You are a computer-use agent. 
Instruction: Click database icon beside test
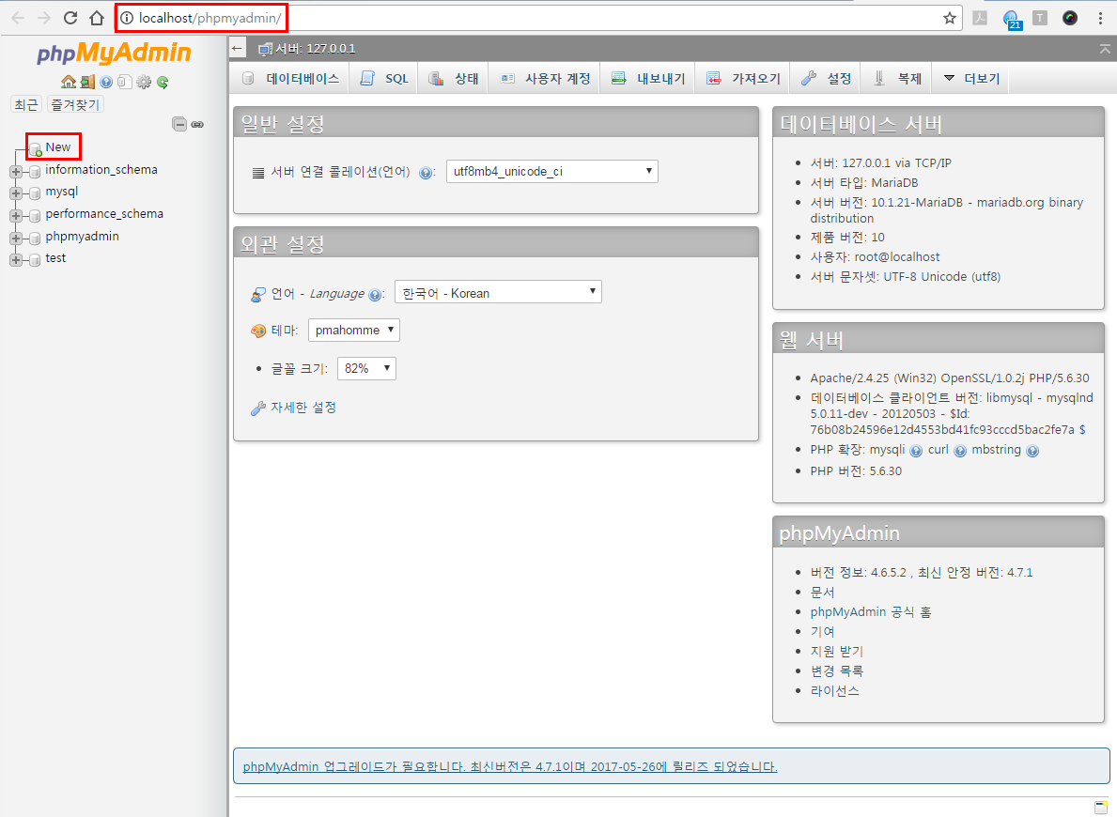(34, 261)
